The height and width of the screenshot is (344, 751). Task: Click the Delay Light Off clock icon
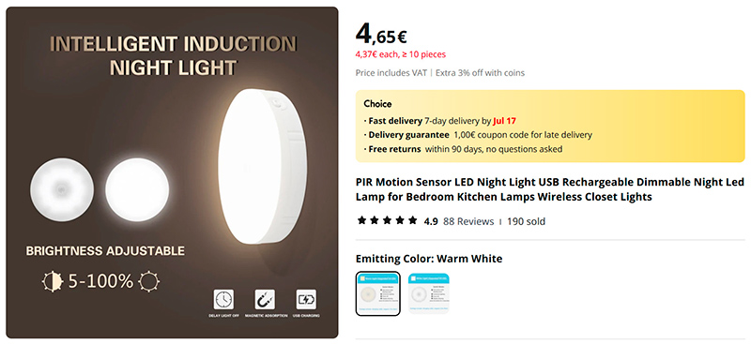click(223, 300)
